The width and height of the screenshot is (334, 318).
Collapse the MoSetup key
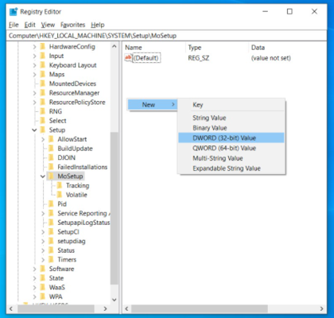coord(43,176)
